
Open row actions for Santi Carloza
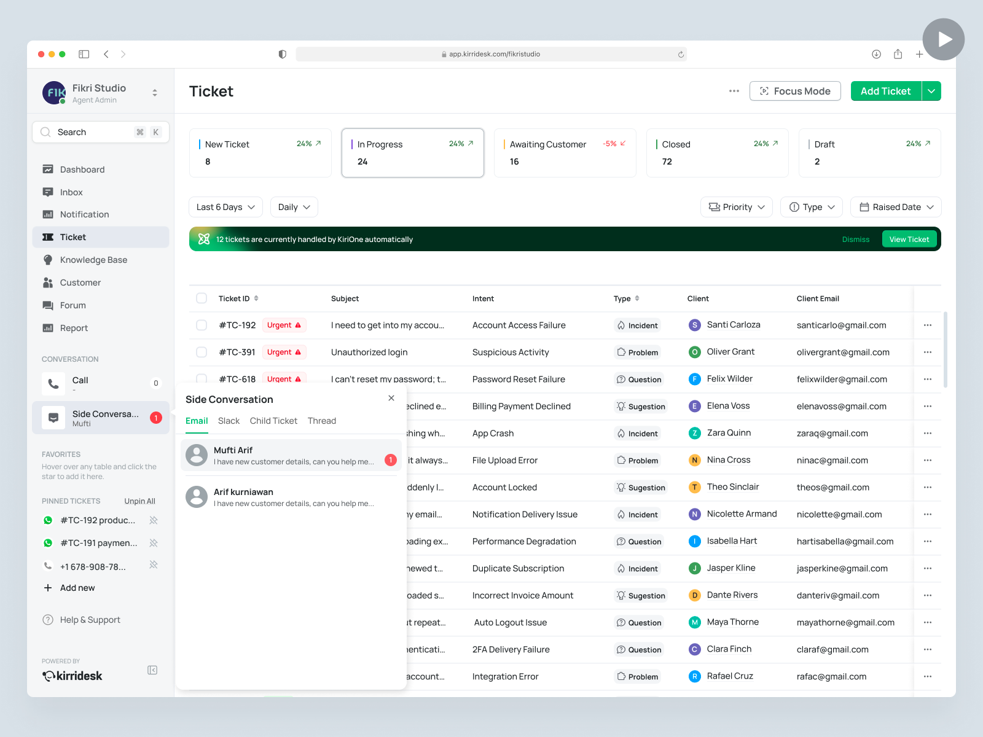tap(928, 325)
